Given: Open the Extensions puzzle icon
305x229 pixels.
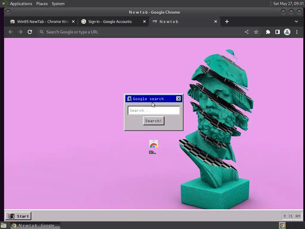Looking at the screenshot, I should [x=268, y=32].
